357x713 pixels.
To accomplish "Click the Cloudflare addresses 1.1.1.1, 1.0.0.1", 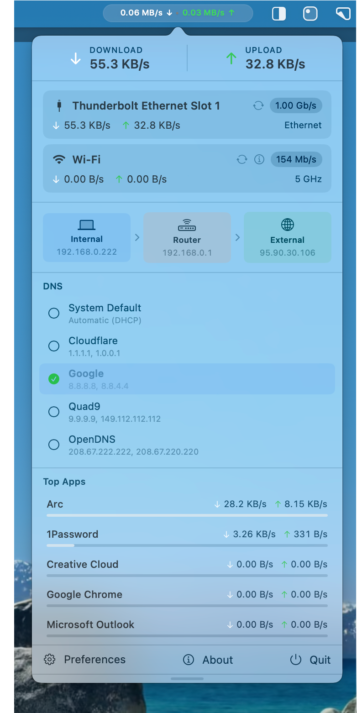I will click(94, 353).
